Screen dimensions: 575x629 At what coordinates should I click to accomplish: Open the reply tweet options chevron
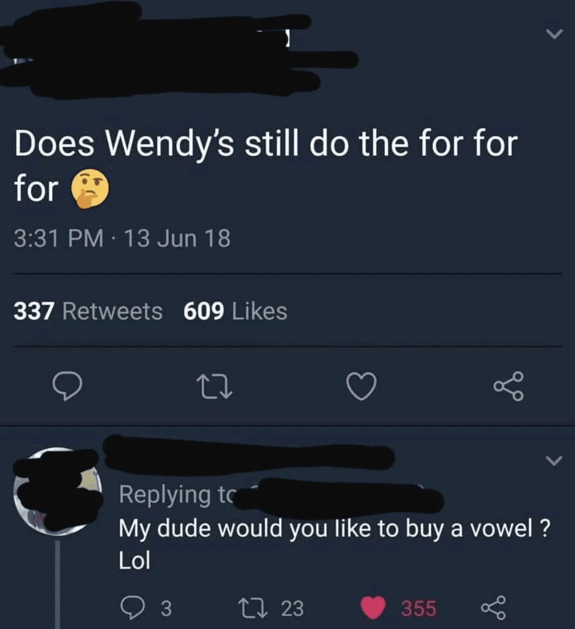pos(554,460)
